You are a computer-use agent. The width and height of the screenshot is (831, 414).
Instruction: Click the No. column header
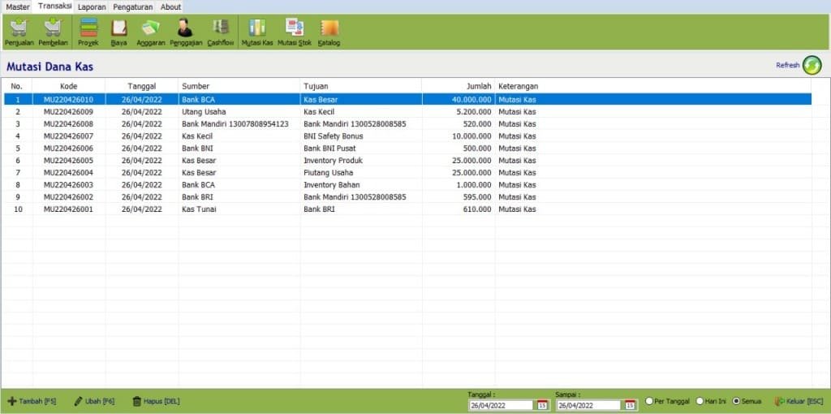pyautogui.click(x=17, y=86)
